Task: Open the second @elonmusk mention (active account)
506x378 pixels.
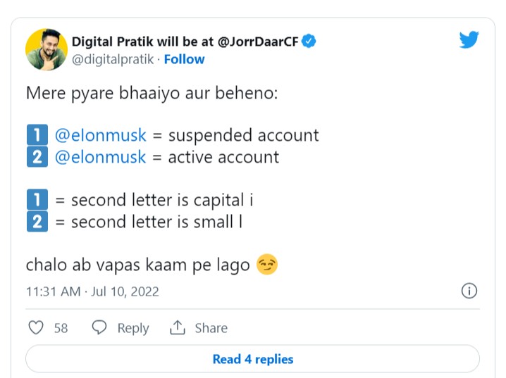Action: (101, 157)
